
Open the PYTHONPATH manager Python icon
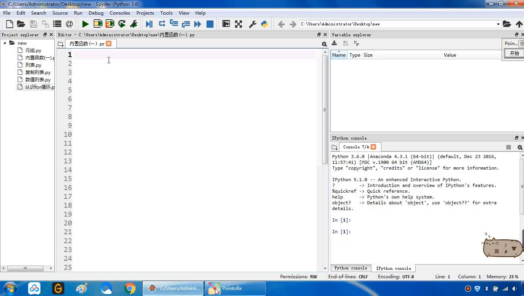point(264,24)
